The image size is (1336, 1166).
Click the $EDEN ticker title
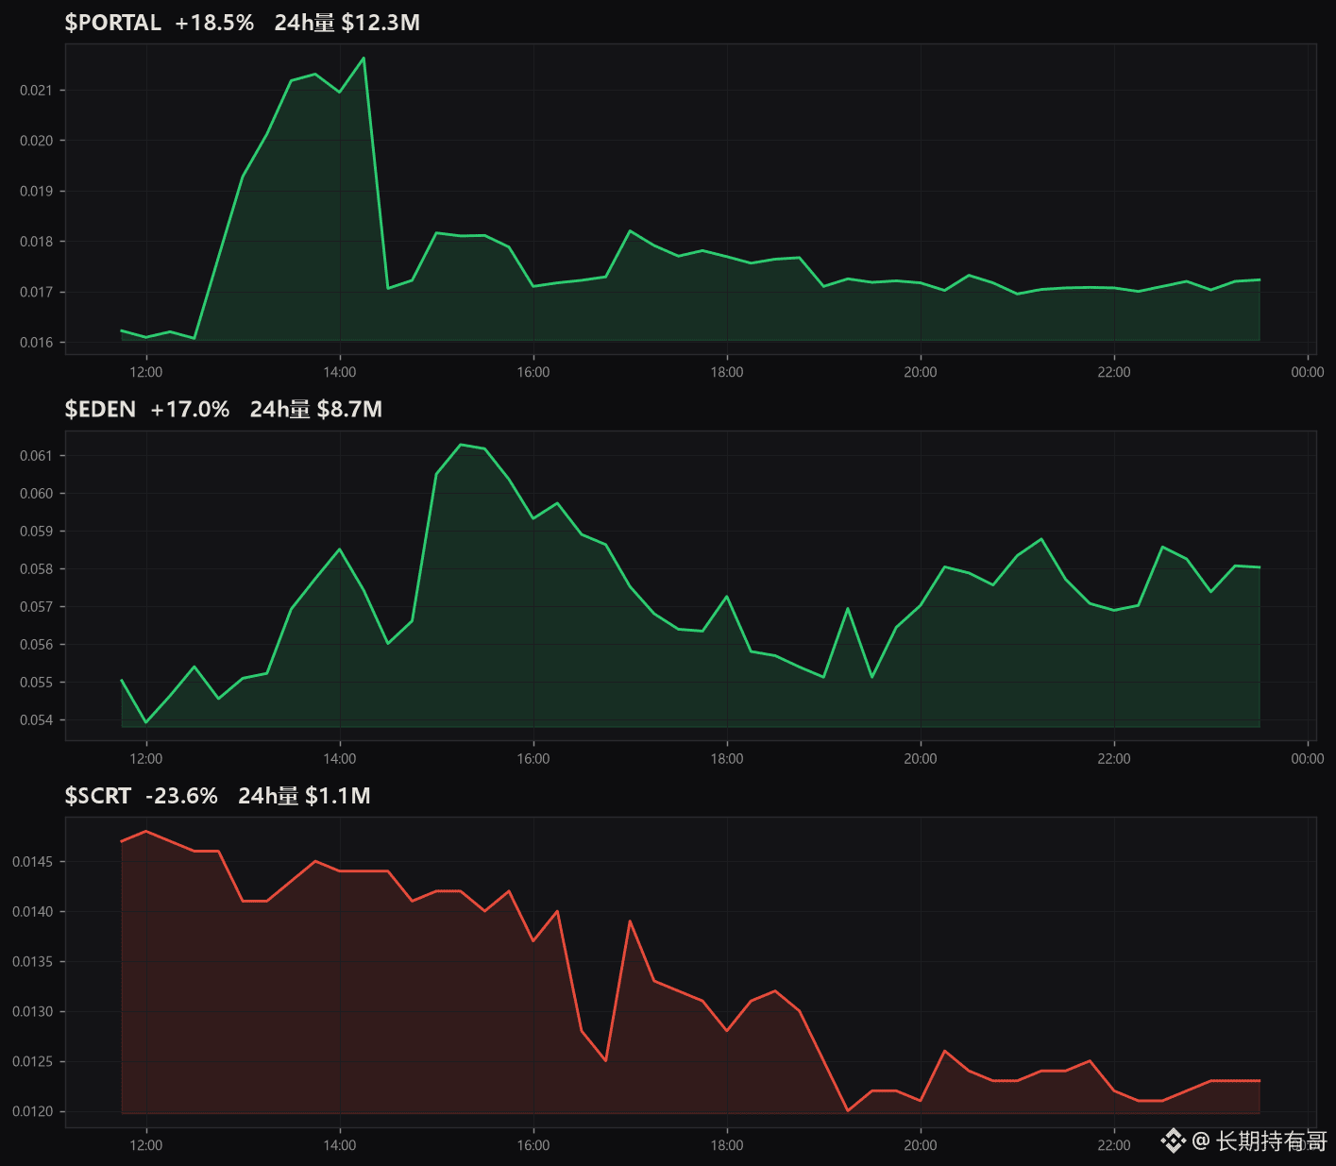(x=100, y=409)
